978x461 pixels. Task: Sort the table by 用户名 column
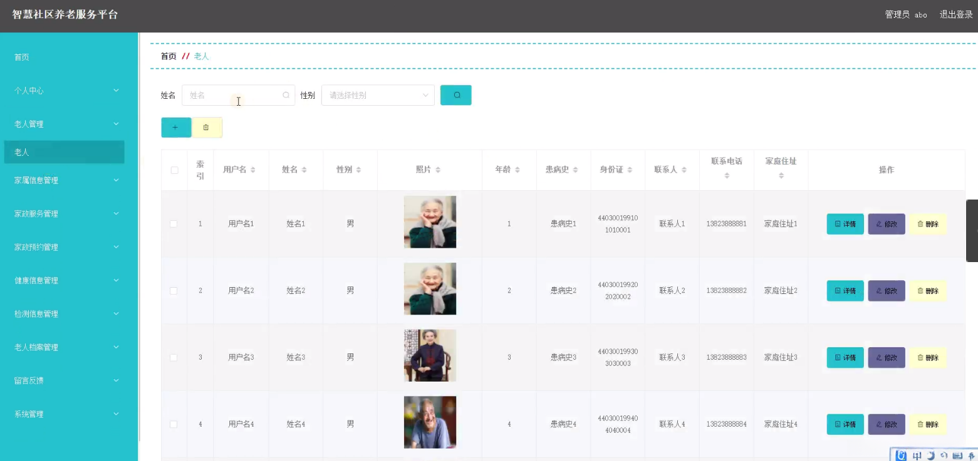click(253, 170)
